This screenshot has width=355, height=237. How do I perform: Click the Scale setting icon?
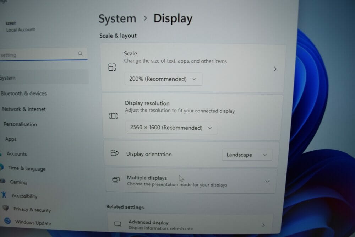pyautogui.click(x=112, y=67)
